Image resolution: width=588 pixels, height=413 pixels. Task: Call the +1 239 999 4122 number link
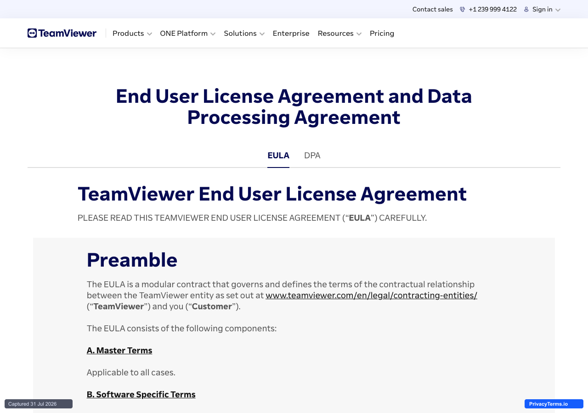(492, 9)
